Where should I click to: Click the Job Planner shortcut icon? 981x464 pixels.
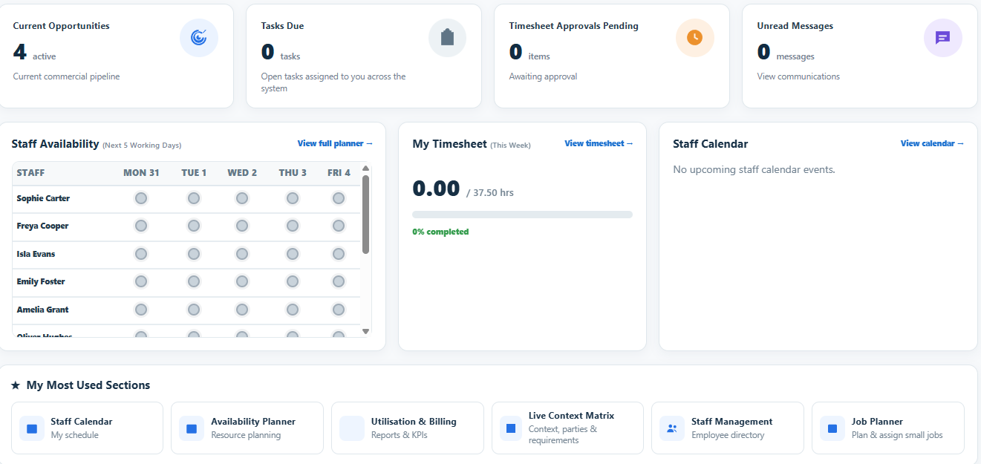[x=832, y=428]
